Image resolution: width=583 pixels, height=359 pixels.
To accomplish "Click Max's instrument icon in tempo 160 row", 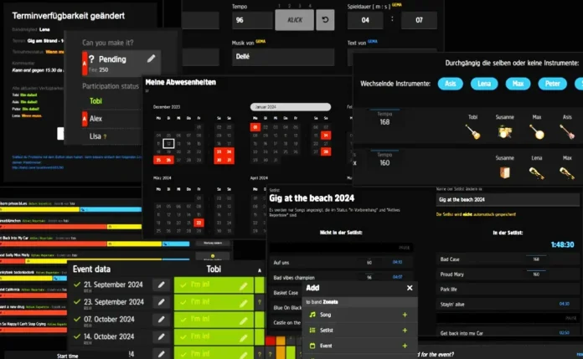I will [x=567, y=173].
